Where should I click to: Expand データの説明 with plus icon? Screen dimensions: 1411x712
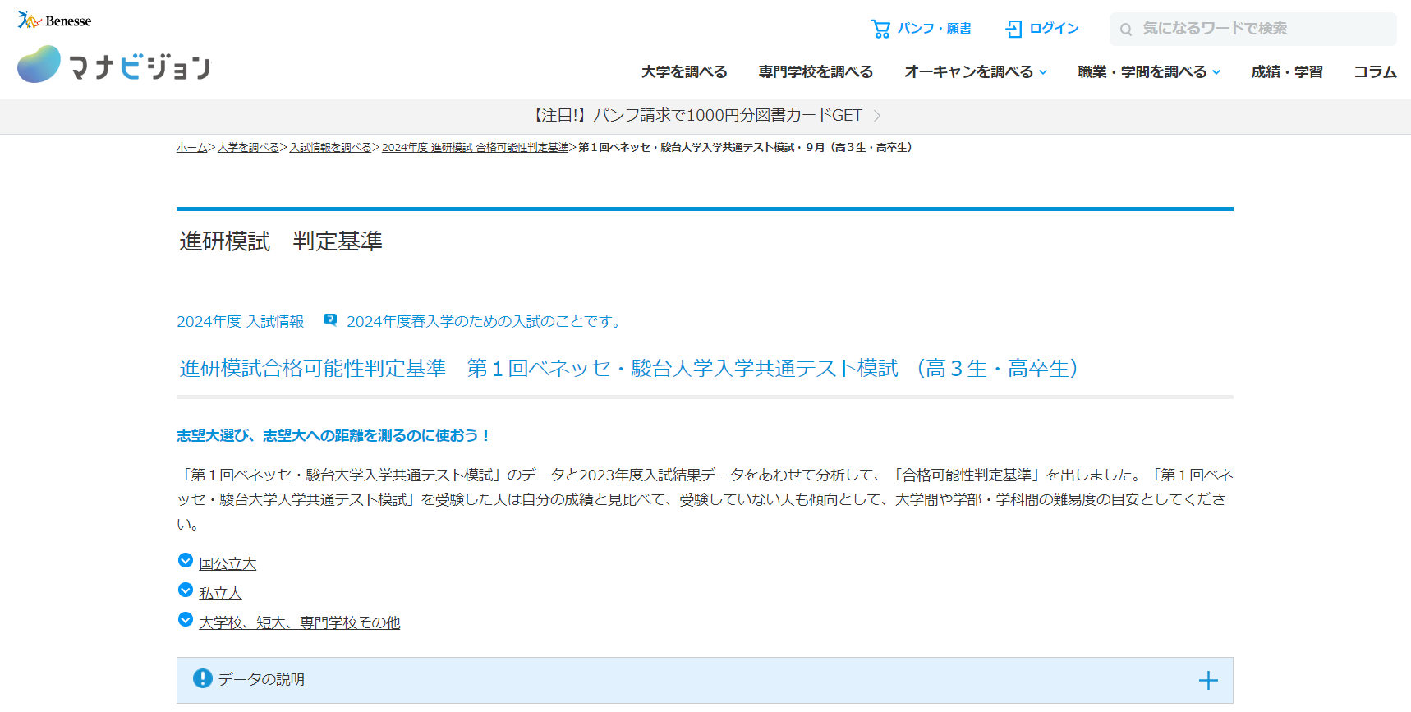point(1208,680)
